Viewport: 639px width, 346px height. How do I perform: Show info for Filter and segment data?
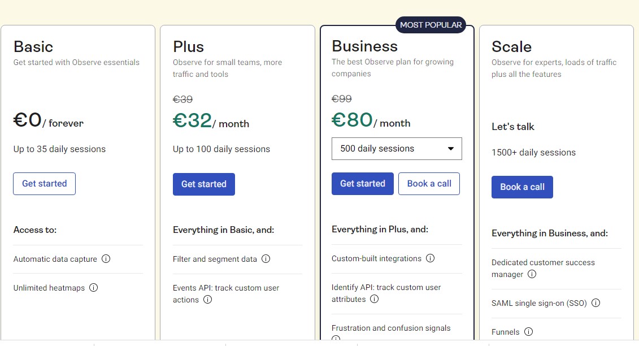point(266,259)
